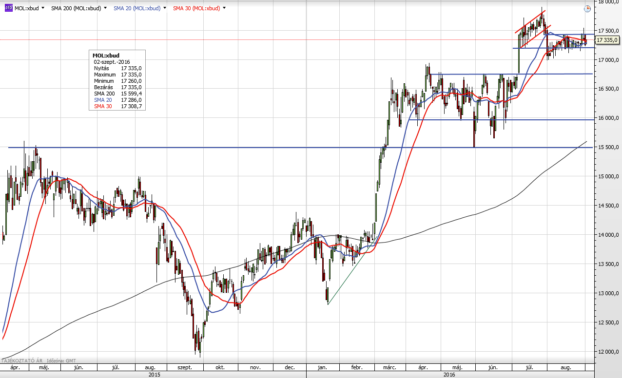Open the SMA 20 (MOL:xbud) dropdown arrow

[165, 8]
